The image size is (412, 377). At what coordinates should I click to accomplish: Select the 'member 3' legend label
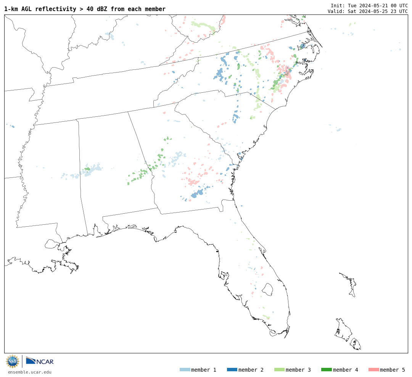click(x=298, y=370)
